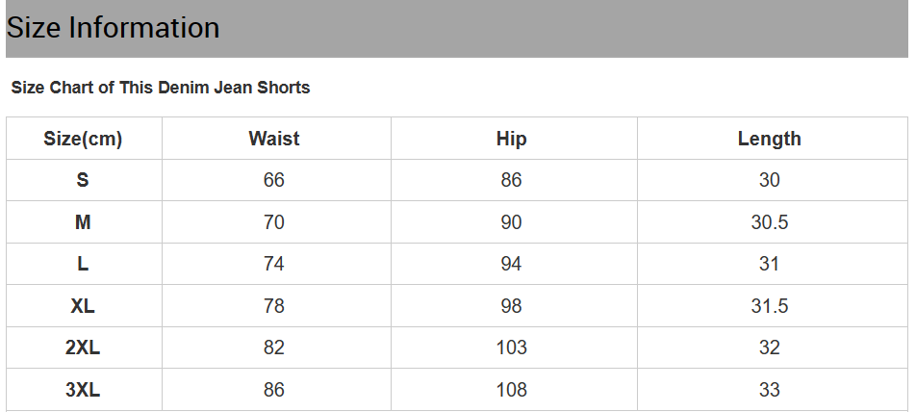The height and width of the screenshot is (412, 916).
Task: Click the Waist column header
Action: [x=274, y=139]
